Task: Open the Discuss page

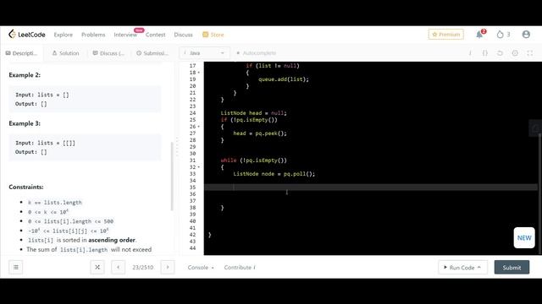Action: (x=183, y=35)
